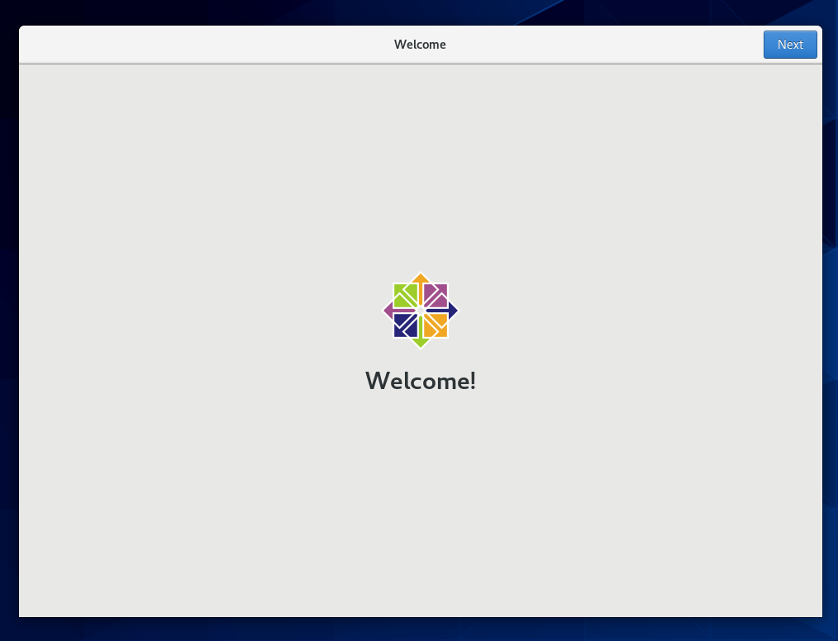This screenshot has height=641, width=838.
Task: Click the geometric pattern in the top-right wallpaper corner
Action: (810, 10)
